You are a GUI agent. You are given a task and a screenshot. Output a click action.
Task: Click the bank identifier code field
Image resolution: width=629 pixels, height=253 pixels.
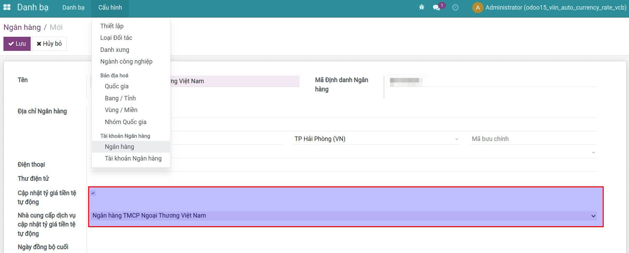(x=491, y=81)
